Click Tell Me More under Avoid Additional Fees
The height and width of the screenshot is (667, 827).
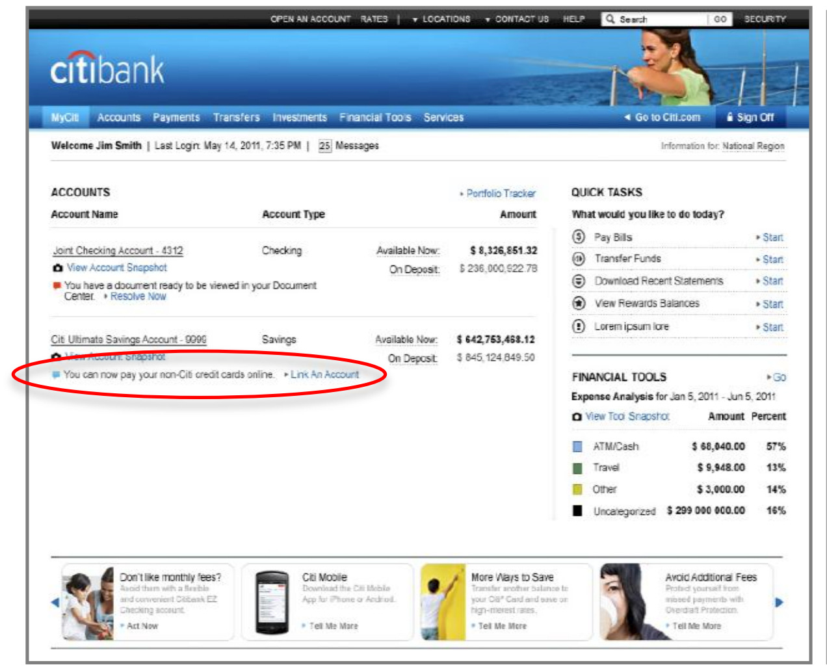[x=693, y=625]
